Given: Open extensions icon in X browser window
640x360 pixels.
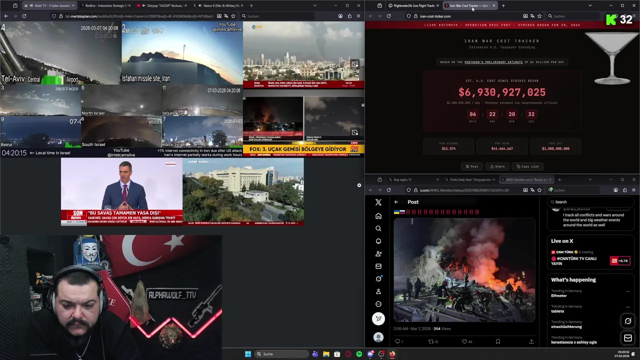Looking at the screenshot, I should [624, 190].
